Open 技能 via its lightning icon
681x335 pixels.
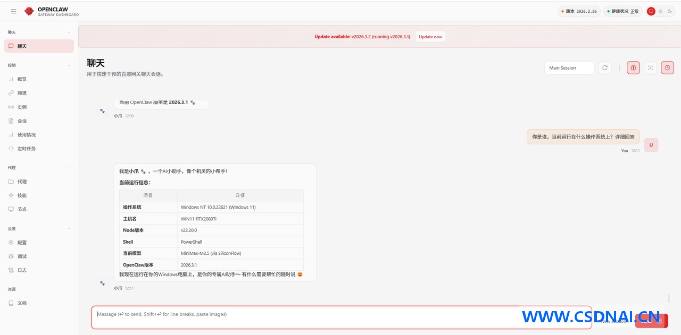click(x=11, y=195)
